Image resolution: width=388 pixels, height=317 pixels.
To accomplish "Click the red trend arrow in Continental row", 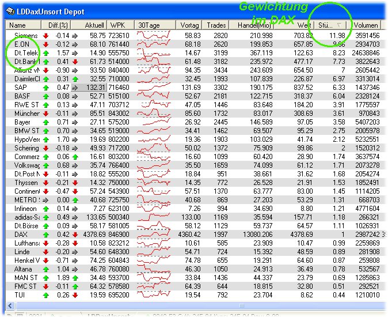I will pyautogui.click(x=75, y=191).
